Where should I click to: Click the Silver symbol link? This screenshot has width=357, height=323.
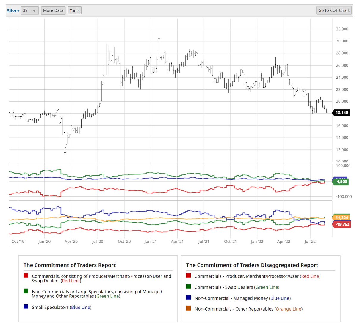click(x=13, y=11)
